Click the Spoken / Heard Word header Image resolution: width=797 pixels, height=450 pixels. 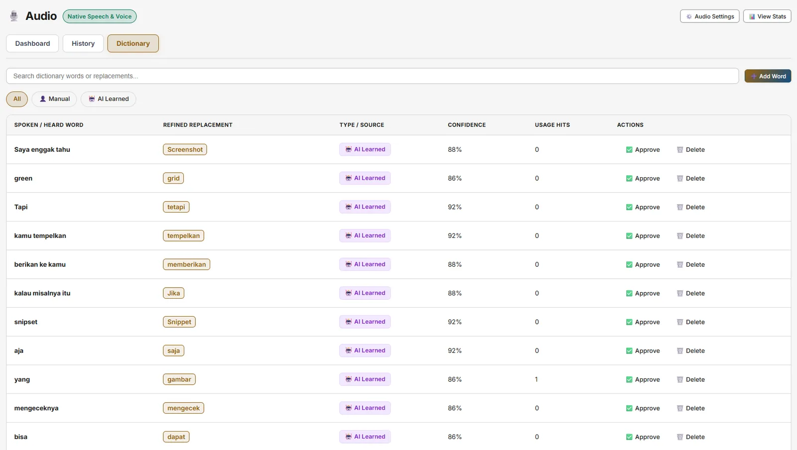click(49, 125)
